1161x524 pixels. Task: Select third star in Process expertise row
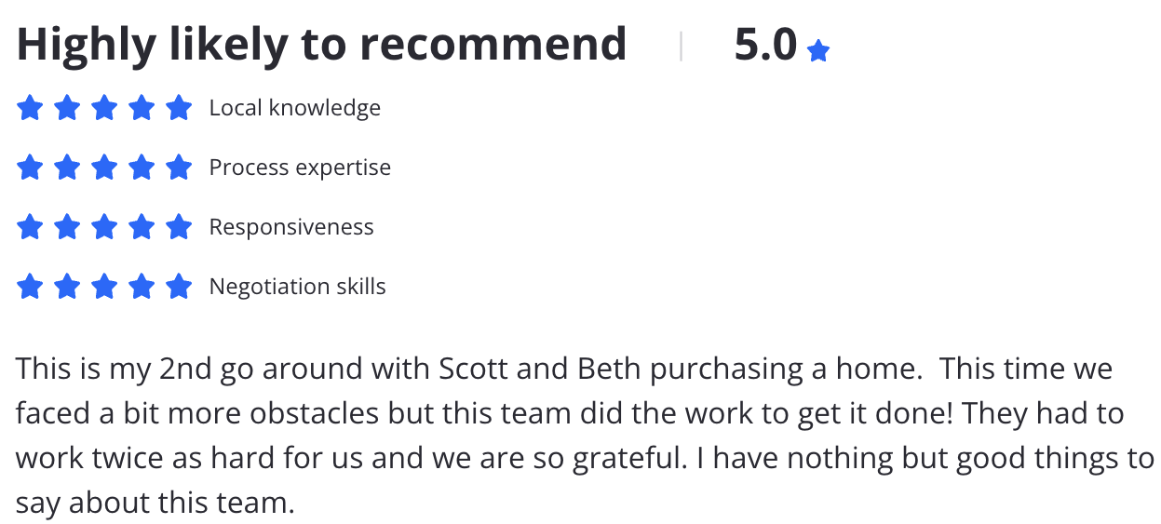coord(104,168)
